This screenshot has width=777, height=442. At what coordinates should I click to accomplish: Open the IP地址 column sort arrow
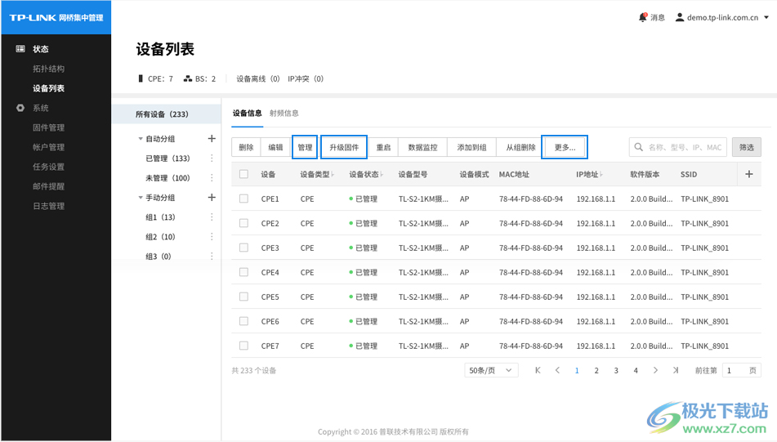pyautogui.click(x=601, y=174)
